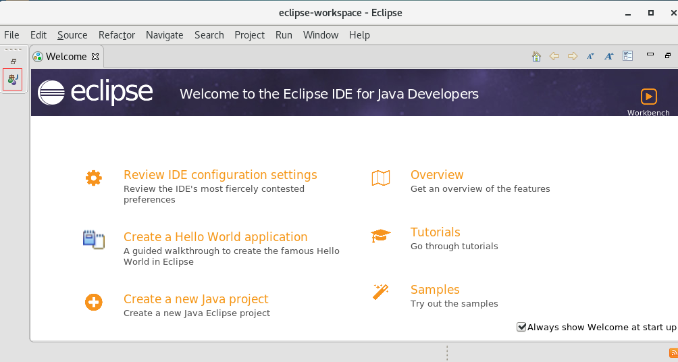This screenshot has width=678, height=362.
Task: Expand the Project menu
Action: pos(249,35)
